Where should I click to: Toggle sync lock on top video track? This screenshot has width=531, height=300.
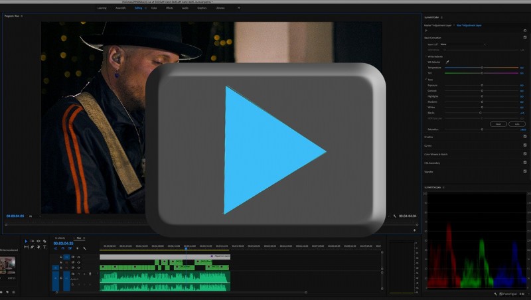(x=73, y=257)
